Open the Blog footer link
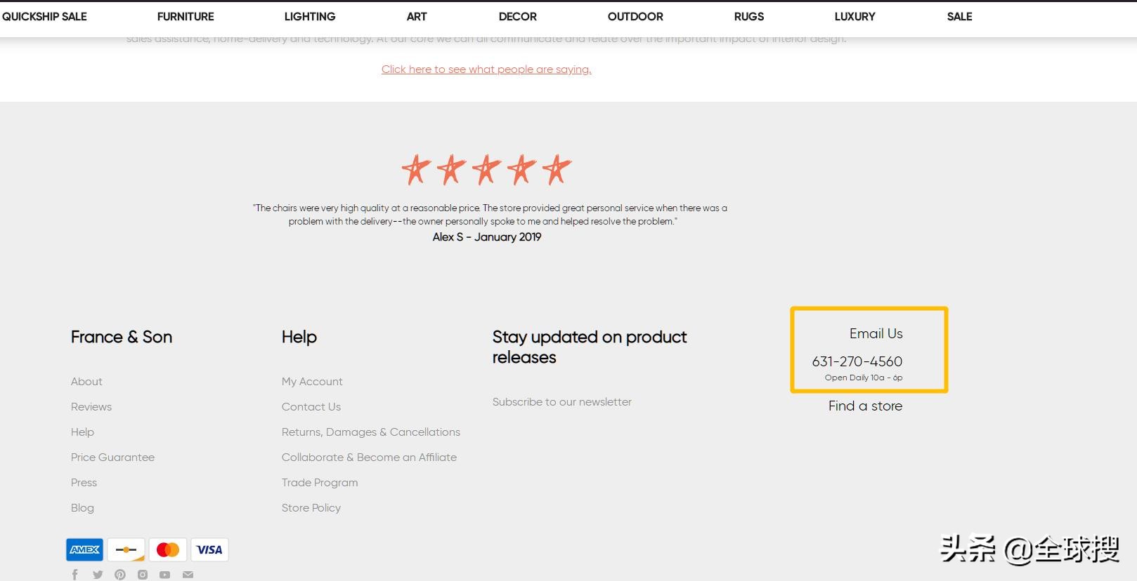 pyautogui.click(x=82, y=507)
